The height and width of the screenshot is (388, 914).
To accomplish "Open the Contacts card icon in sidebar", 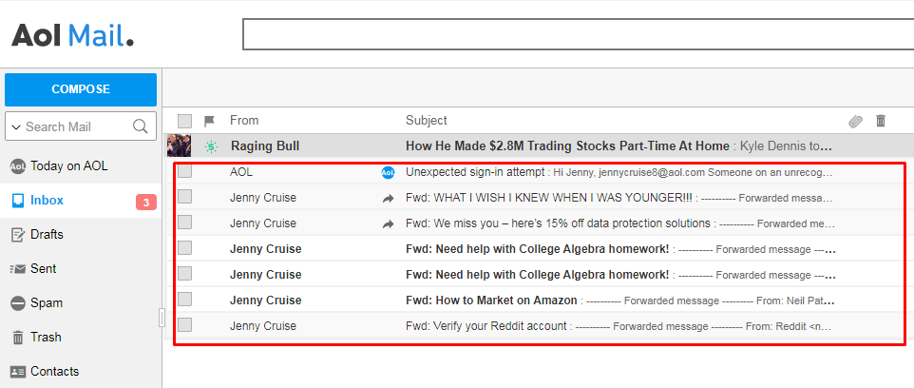I will coord(18,372).
